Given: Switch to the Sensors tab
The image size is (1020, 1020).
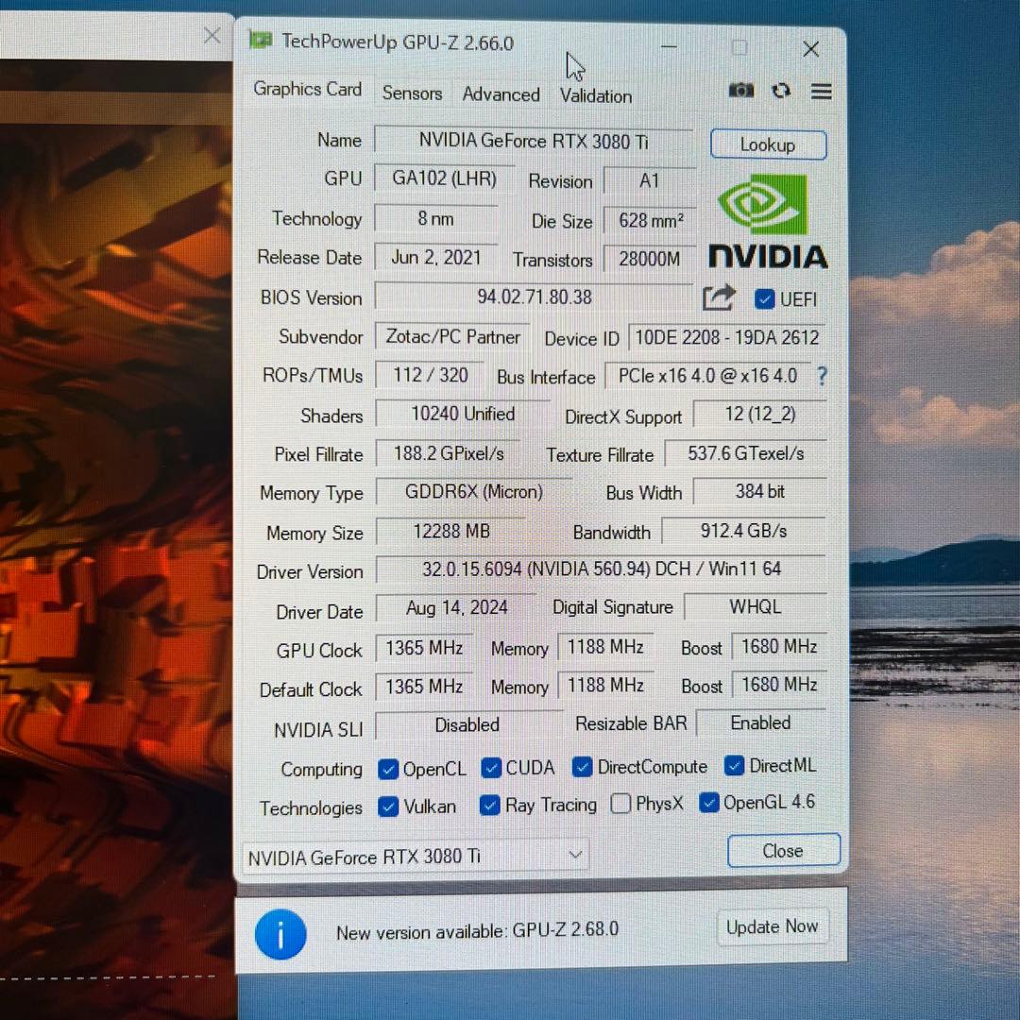Looking at the screenshot, I should pos(412,93).
